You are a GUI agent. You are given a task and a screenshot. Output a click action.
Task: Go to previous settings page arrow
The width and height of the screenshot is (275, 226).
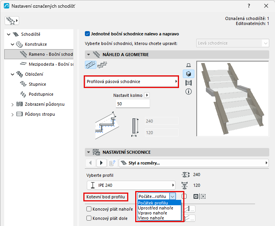pos(90,163)
